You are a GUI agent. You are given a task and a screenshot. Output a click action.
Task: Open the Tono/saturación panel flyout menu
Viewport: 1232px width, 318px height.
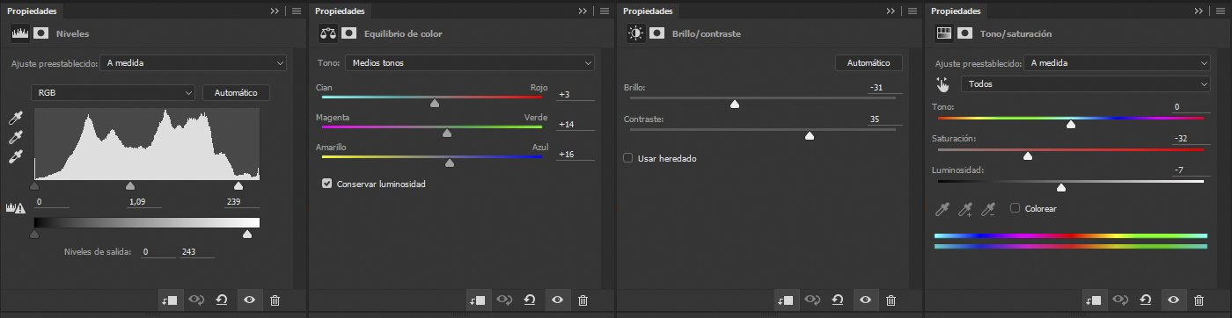[1221, 11]
